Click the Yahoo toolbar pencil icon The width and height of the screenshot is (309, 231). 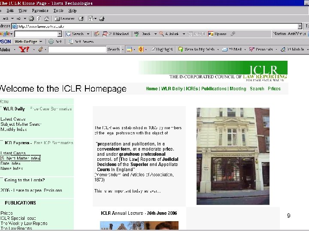pyautogui.click(x=40, y=49)
